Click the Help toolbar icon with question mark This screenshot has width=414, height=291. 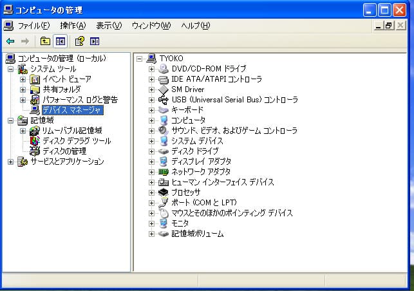79,41
